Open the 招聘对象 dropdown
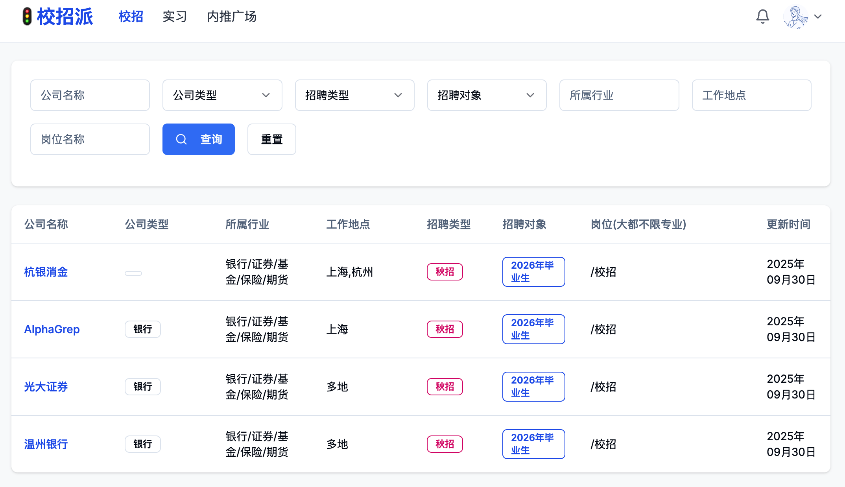Image resolution: width=845 pixels, height=487 pixels. click(486, 95)
